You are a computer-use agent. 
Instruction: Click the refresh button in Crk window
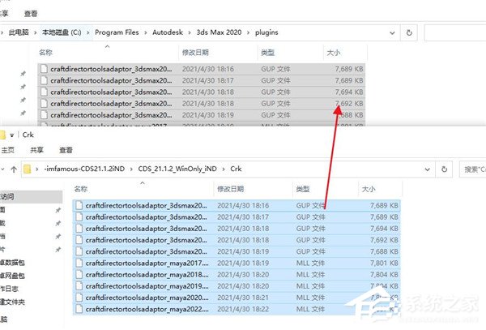[446, 169]
